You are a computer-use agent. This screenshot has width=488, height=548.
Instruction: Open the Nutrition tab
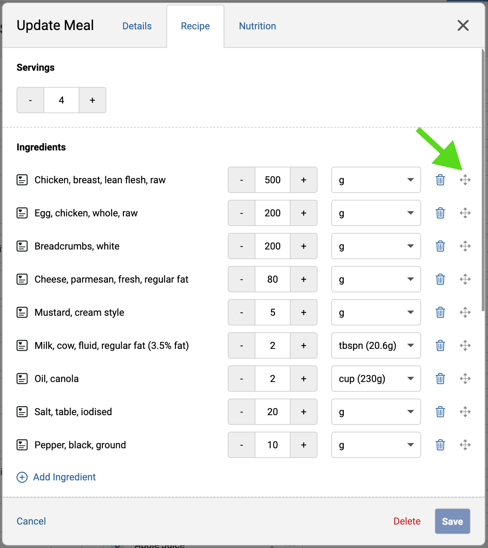click(x=257, y=26)
